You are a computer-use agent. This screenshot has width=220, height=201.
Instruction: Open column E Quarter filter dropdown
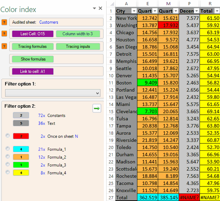155,11
